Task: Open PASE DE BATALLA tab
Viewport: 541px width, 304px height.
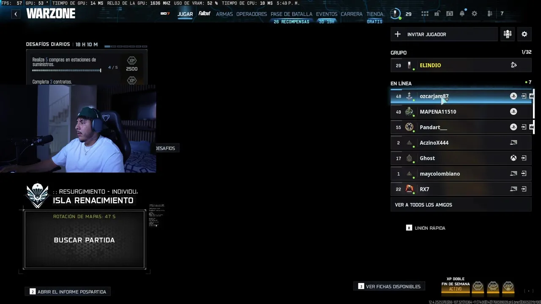Action: (291, 14)
